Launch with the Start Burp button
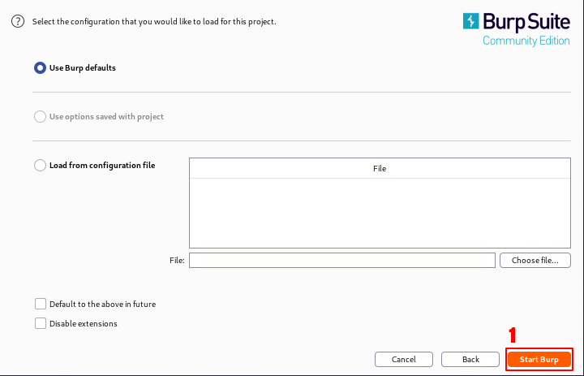 coord(539,359)
